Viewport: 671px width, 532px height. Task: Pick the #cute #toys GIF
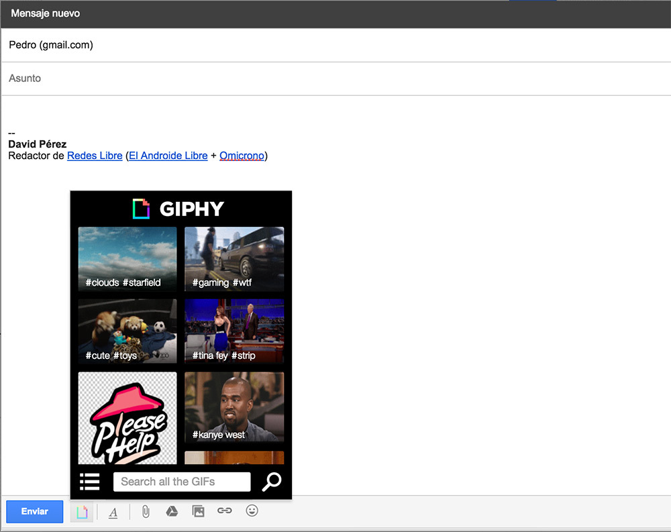(127, 331)
